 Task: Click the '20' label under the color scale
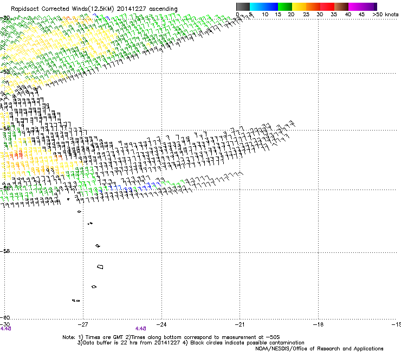coord(291,15)
